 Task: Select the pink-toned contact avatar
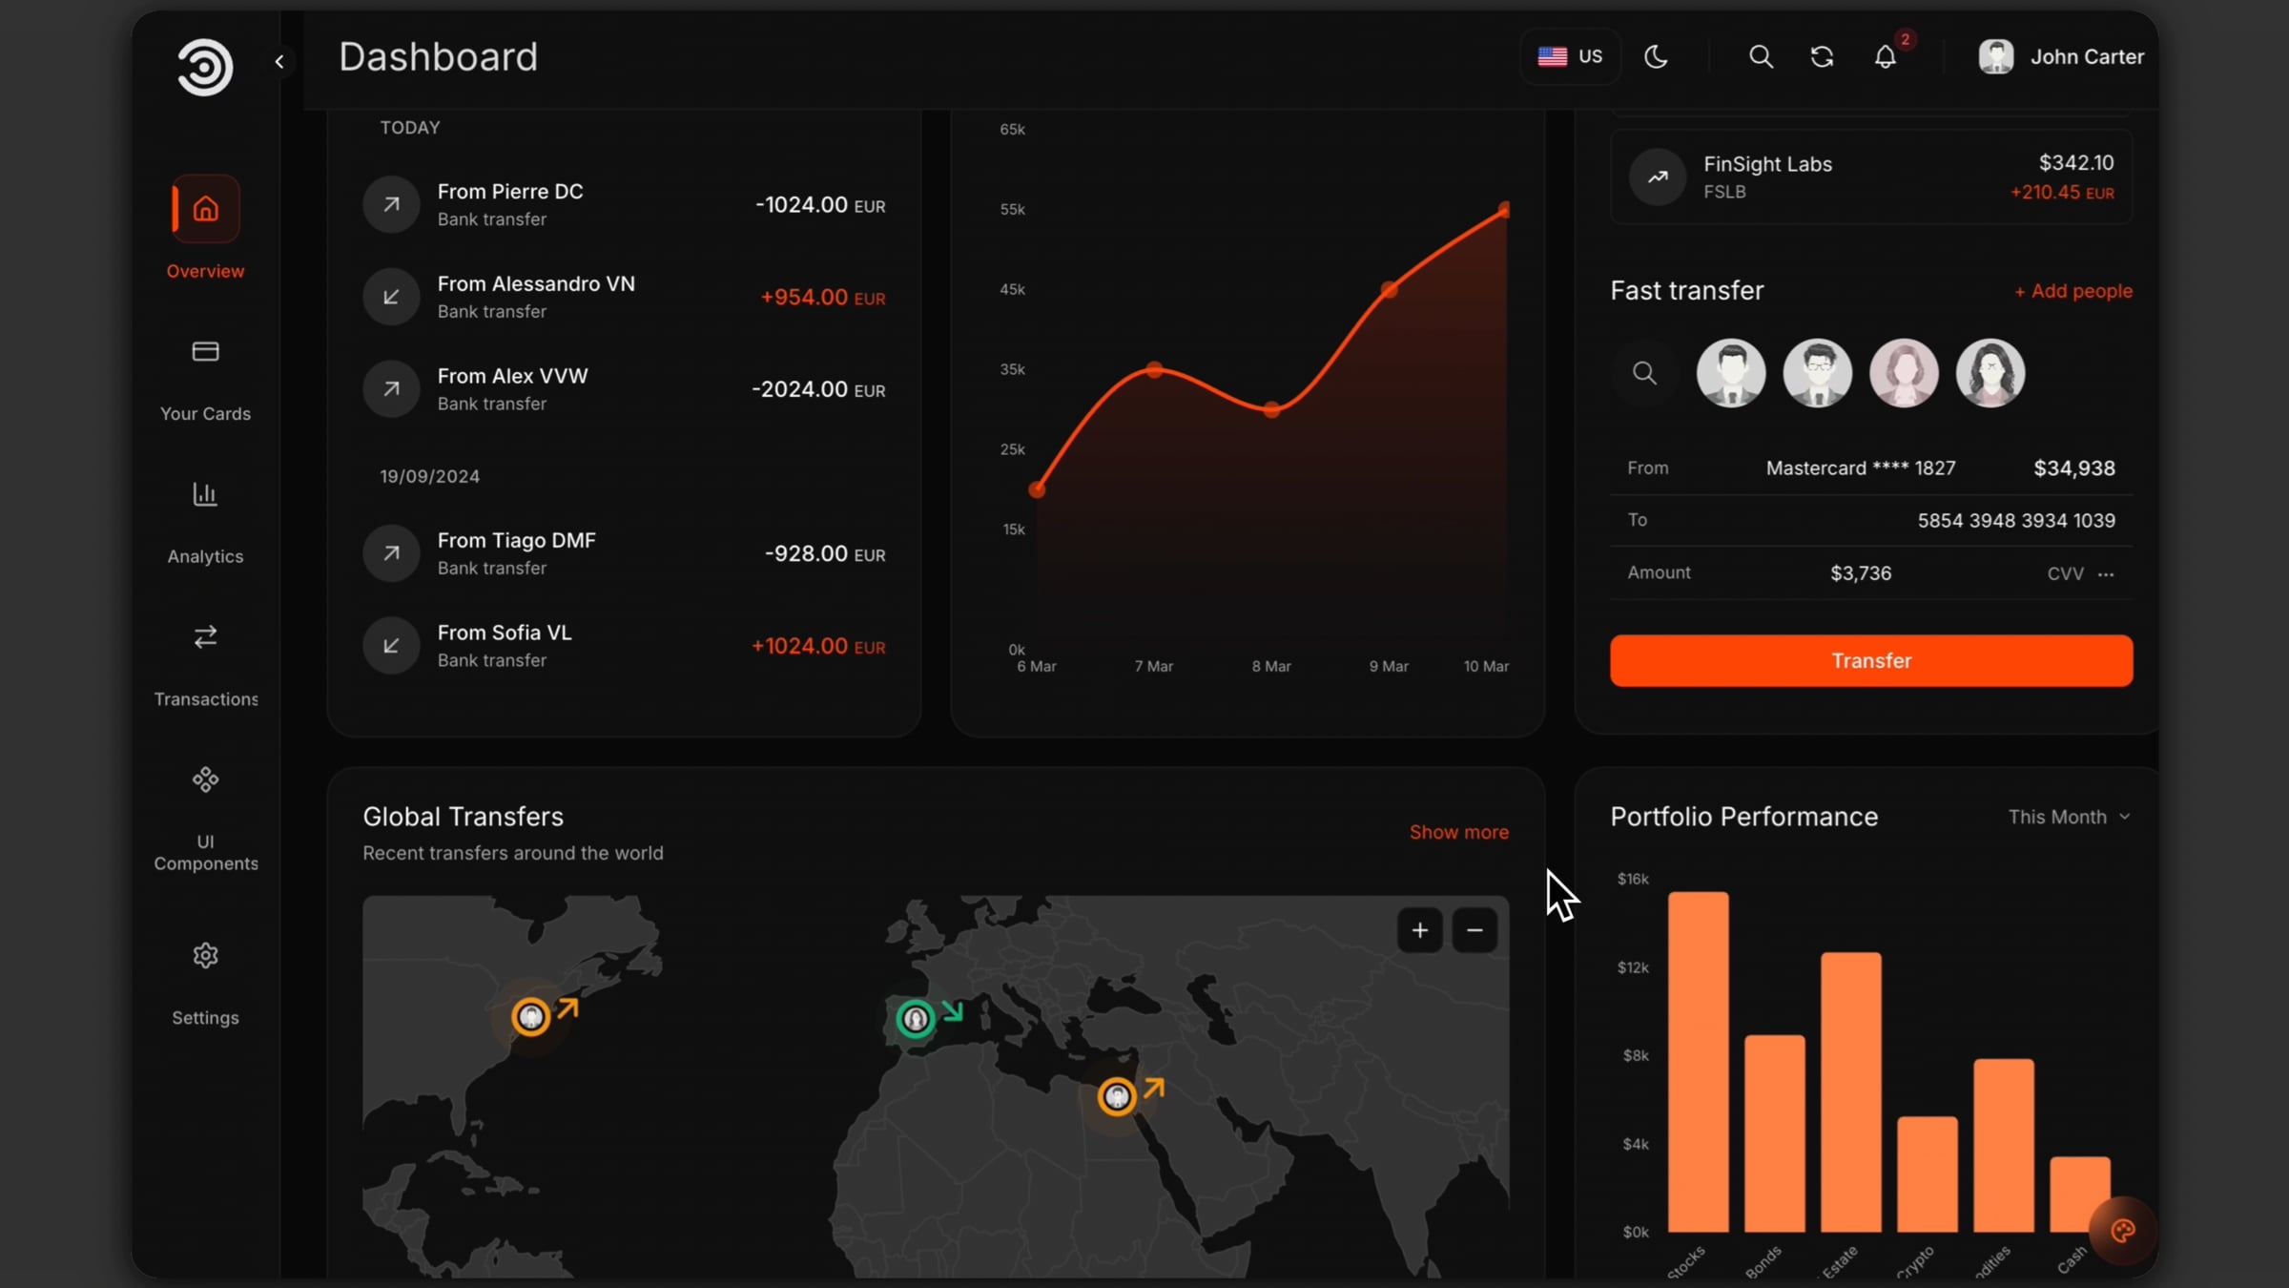[1904, 373]
